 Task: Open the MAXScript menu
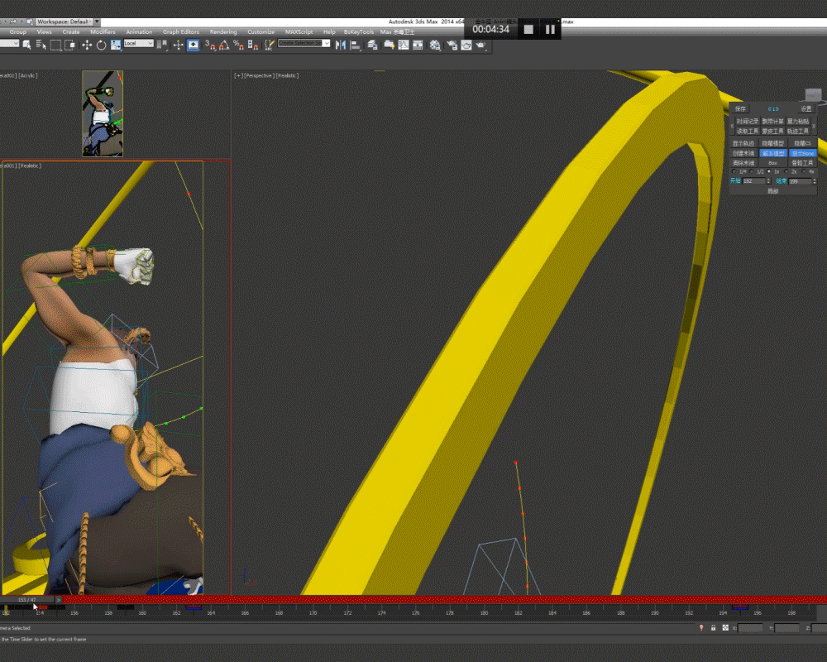299,31
